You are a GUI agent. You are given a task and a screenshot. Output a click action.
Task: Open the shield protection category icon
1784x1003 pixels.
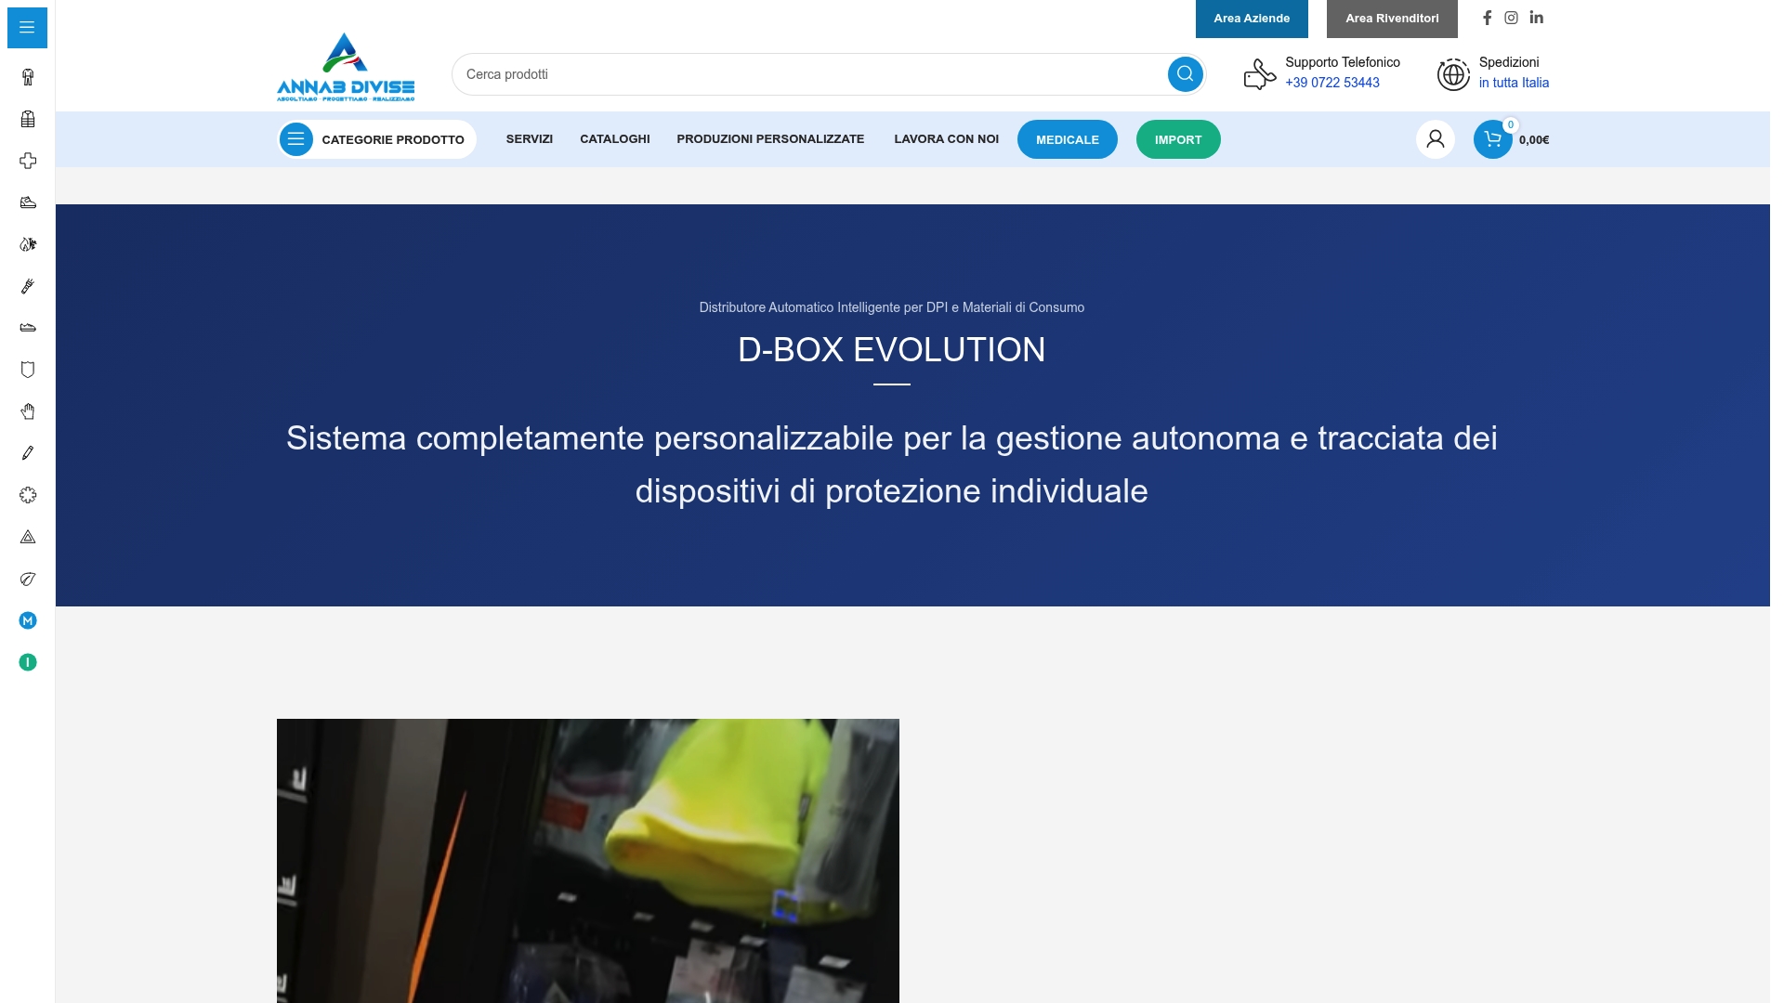tap(28, 370)
